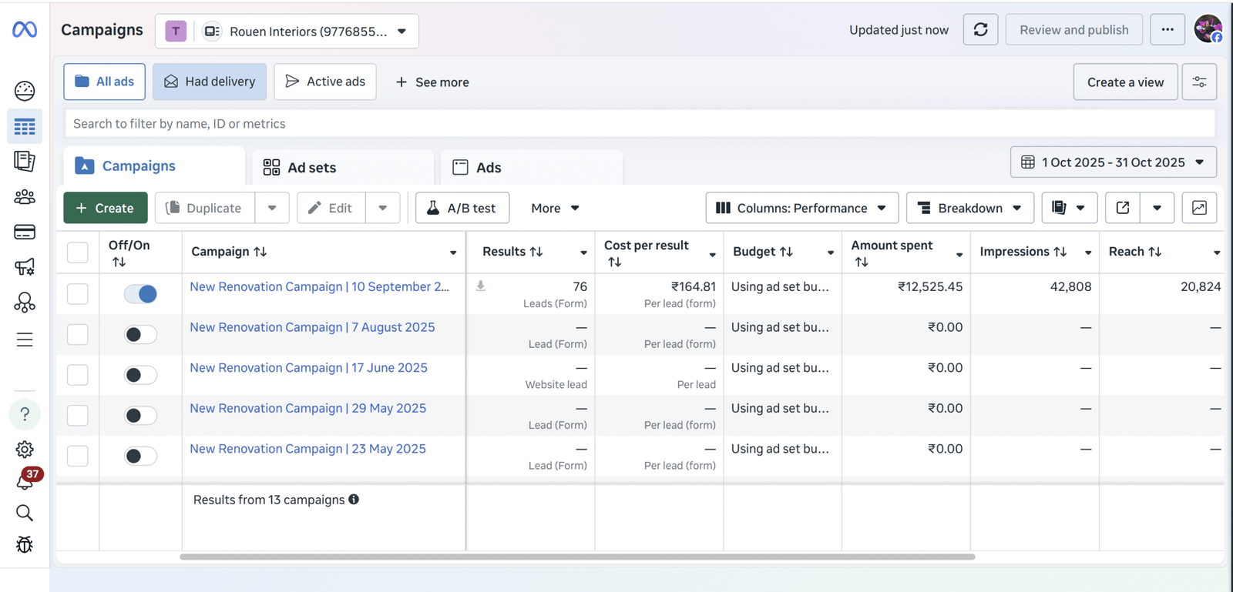Screen dimensions: 1233x592
Task: Open the date range dropdown
Action: [x=1113, y=162]
